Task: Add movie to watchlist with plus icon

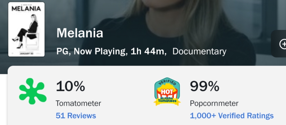Action: click(x=283, y=44)
